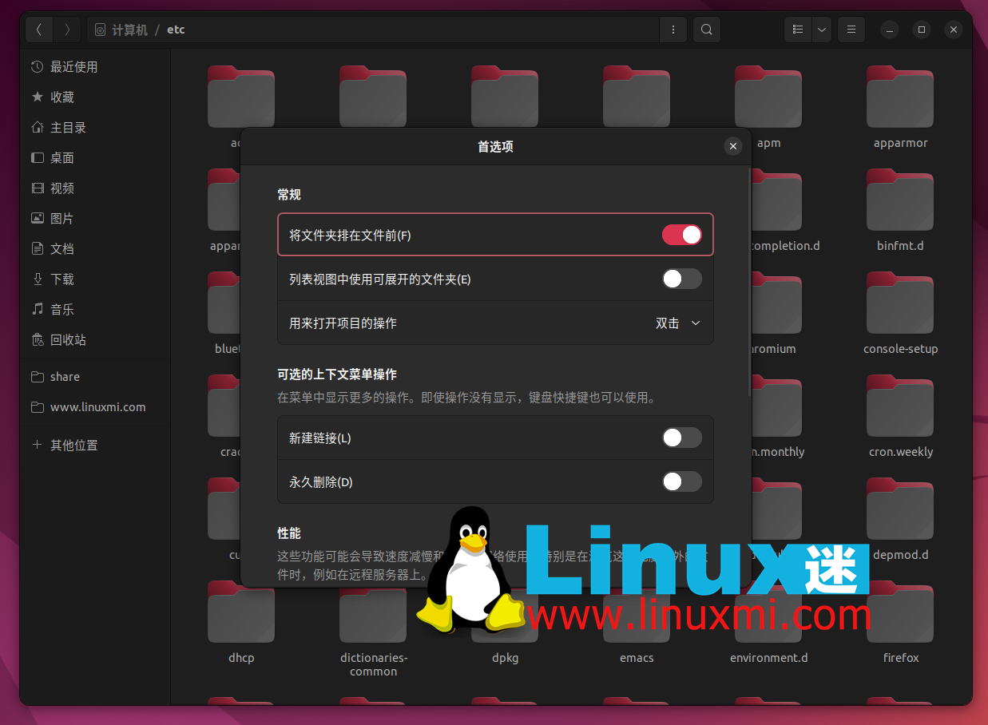
Task: Open 回收站 trash in sidebar
Action: pos(95,340)
